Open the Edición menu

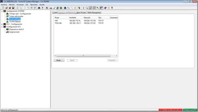point(12,5)
